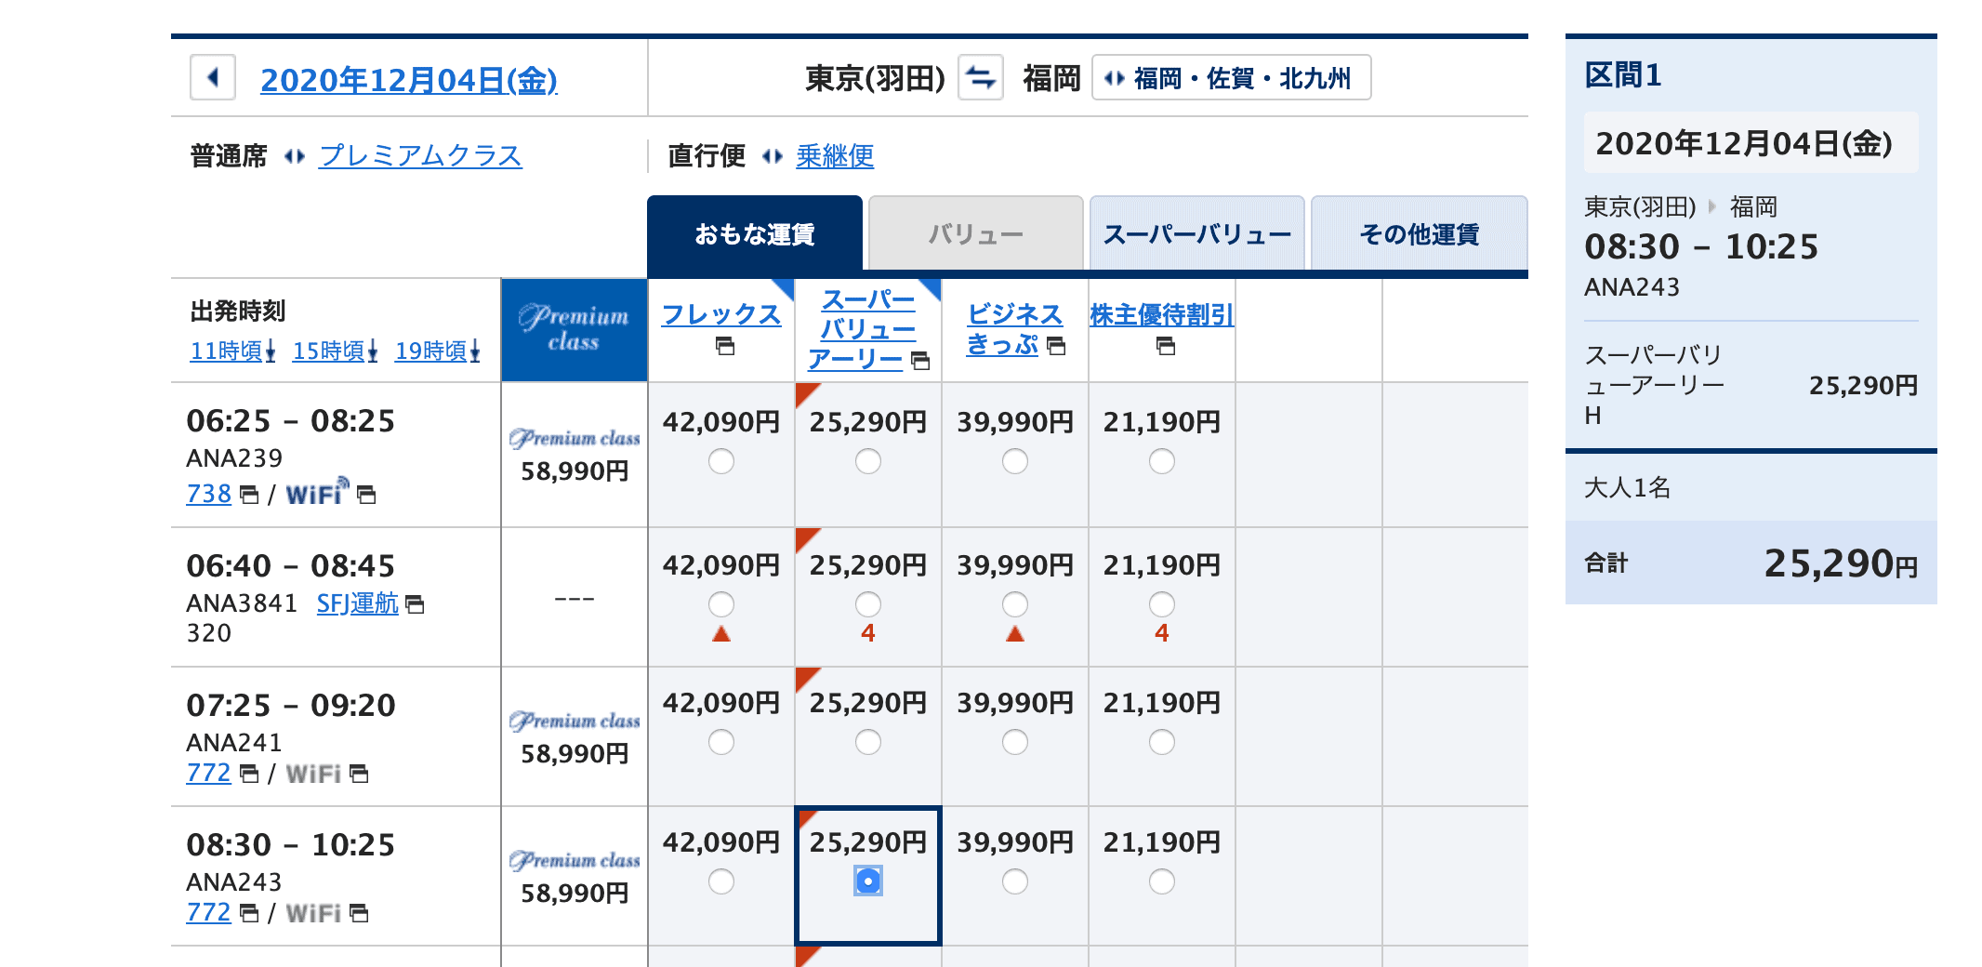Click the WiFi icon on the ANA243 row
Screen dimensions: 1982x967
click(313, 912)
